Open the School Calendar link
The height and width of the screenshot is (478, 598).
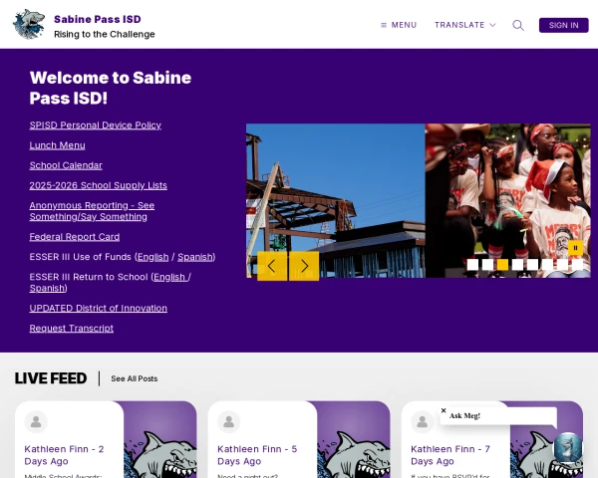[66, 165]
